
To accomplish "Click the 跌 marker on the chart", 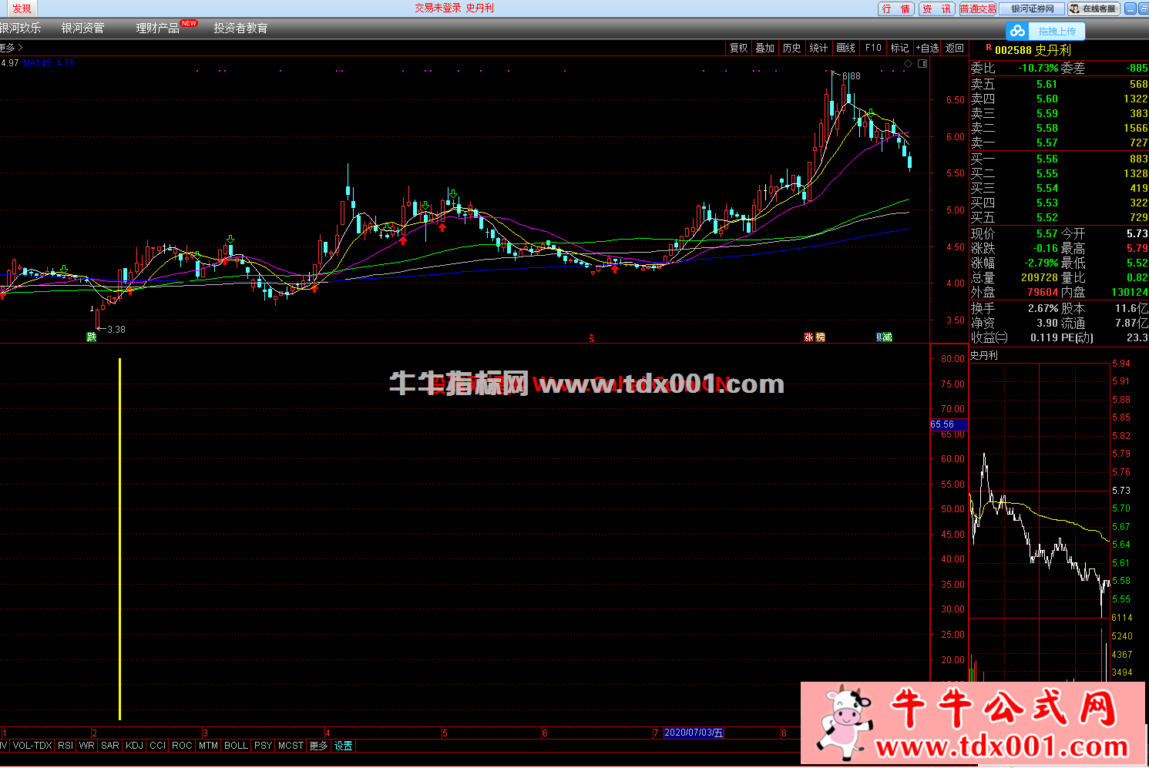I will point(92,337).
